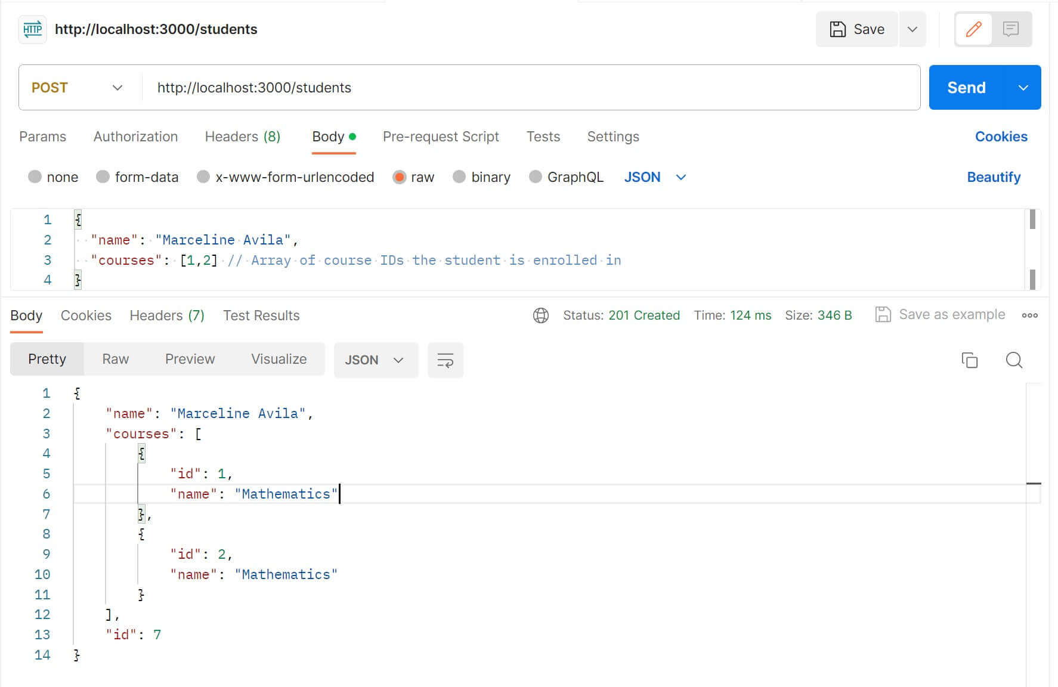Click the "id": 2 line in response
1058x687 pixels.
pos(201,554)
